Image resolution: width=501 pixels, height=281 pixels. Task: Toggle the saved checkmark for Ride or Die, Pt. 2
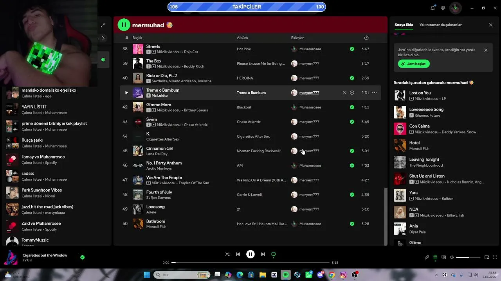[352, 78]
